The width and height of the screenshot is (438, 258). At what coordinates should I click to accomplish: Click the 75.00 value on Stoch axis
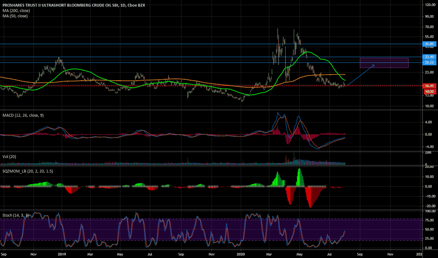(x=430, y=220)
